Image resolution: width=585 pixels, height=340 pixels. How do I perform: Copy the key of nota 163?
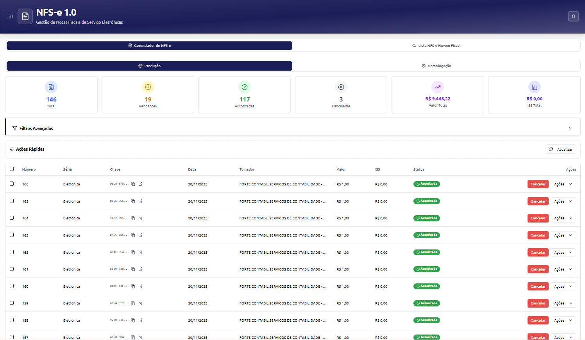pos(133,235)
